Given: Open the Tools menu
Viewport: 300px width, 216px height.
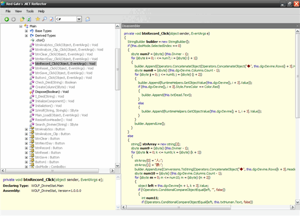Looking at the screenshot, I should (30, 11).
